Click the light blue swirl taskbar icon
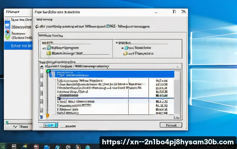The width and height of the screenshot is (237, 149). (57, 147)
